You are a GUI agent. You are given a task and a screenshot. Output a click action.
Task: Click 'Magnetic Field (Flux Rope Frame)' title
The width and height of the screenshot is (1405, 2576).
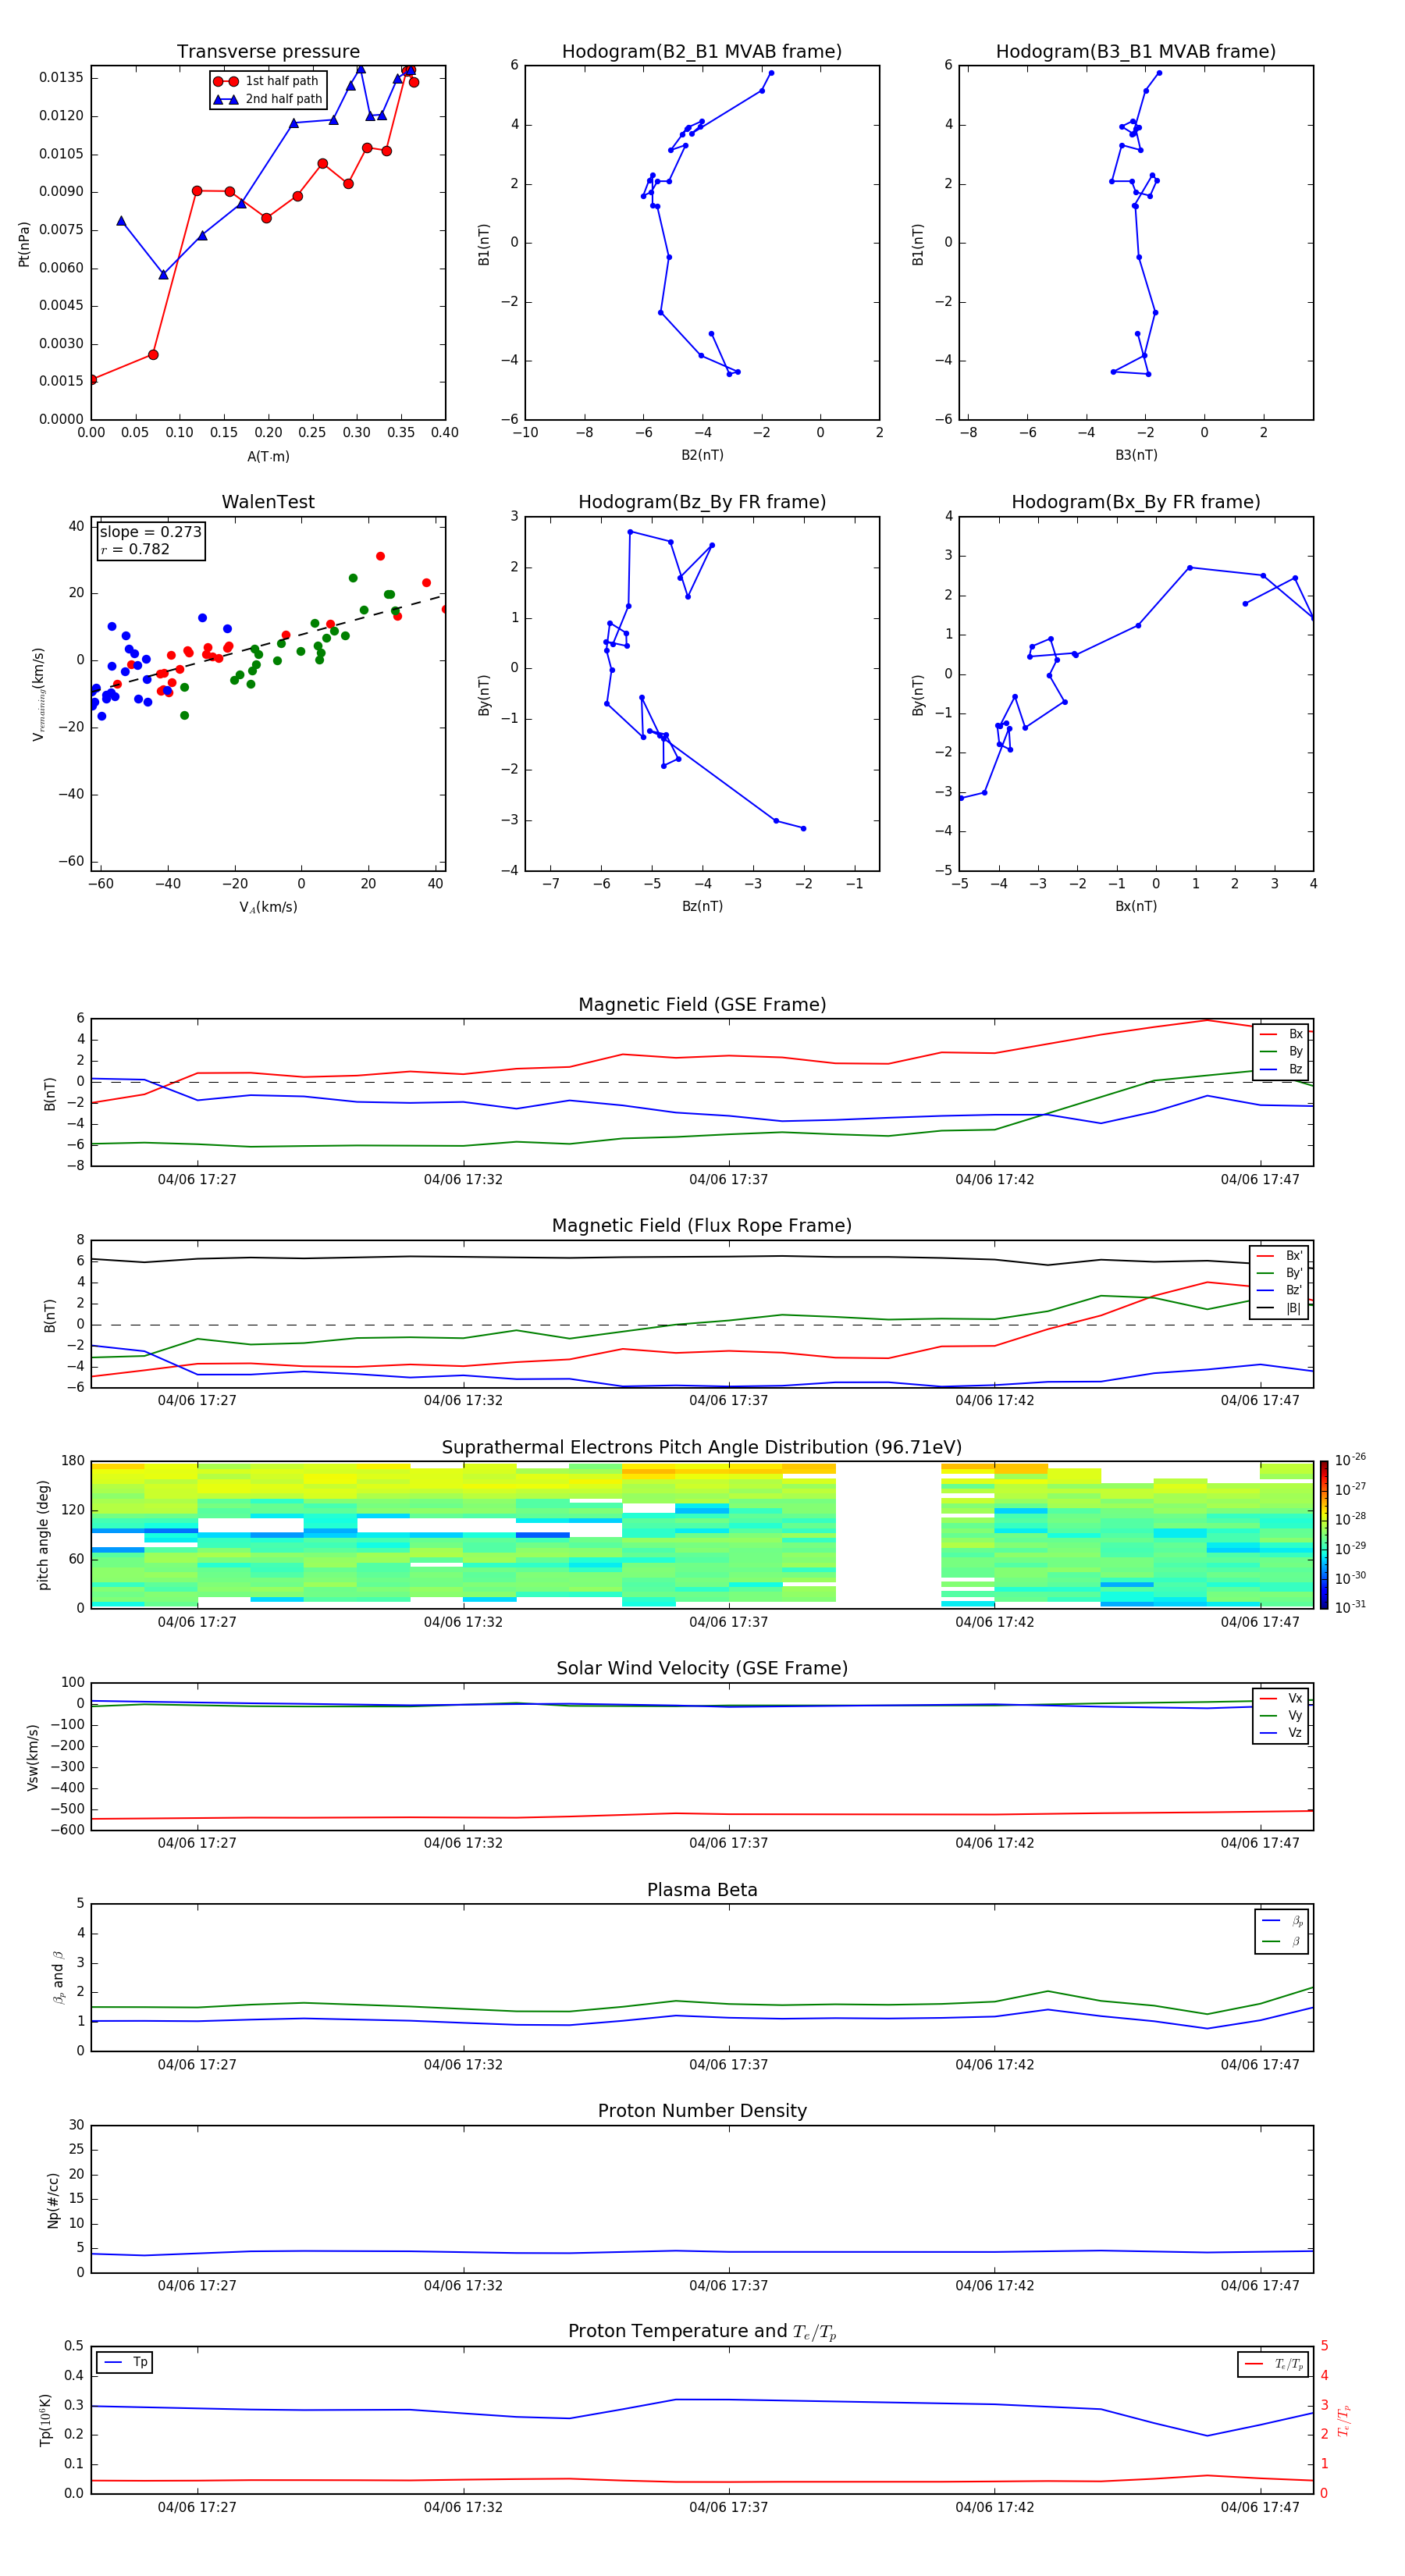click(702, 1226)
